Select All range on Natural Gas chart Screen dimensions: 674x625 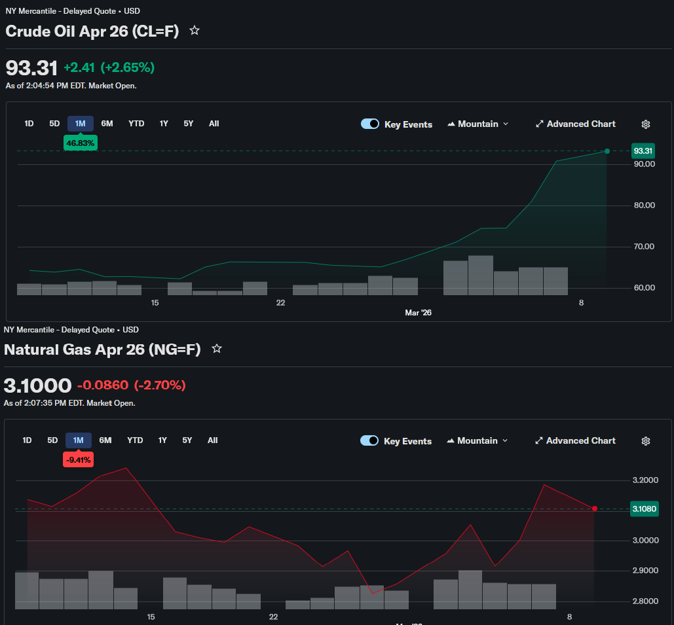coord(212,440)
